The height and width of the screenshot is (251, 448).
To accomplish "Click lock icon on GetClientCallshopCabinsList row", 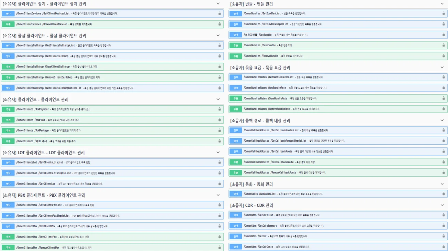I will (x=220, y=88).
